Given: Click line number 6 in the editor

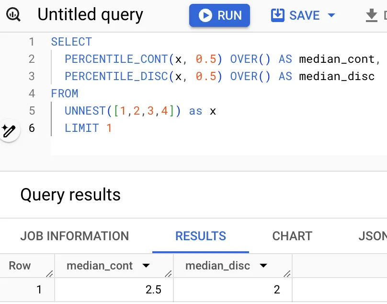Looking at the screenshot, I should pos(32,128).
